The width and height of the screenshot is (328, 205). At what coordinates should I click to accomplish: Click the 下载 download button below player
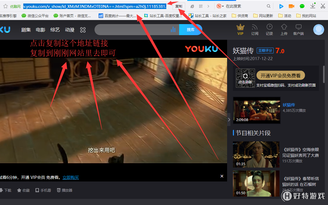pyautogui.click(x=6, y=190)
